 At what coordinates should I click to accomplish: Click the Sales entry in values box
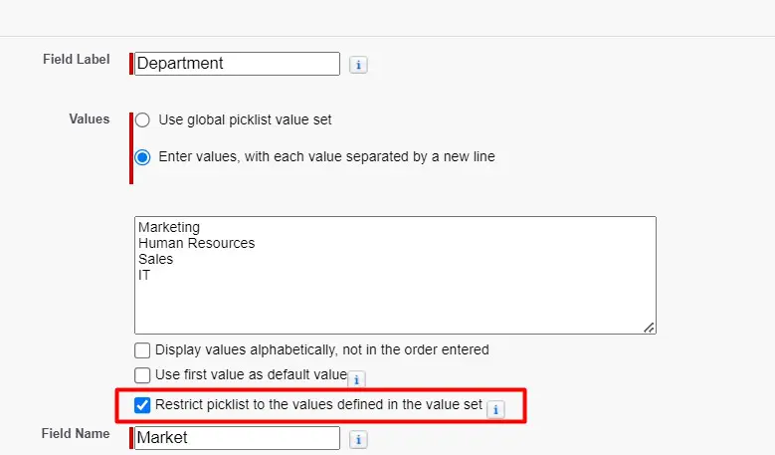(x=155, y=259)
